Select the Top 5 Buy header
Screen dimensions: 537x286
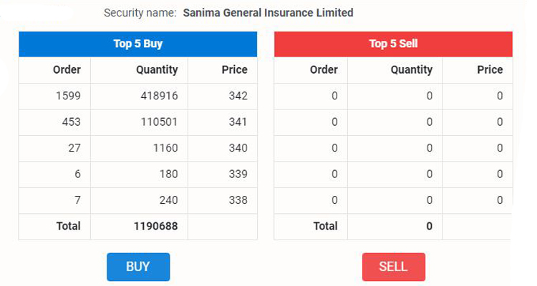(137, 44)
